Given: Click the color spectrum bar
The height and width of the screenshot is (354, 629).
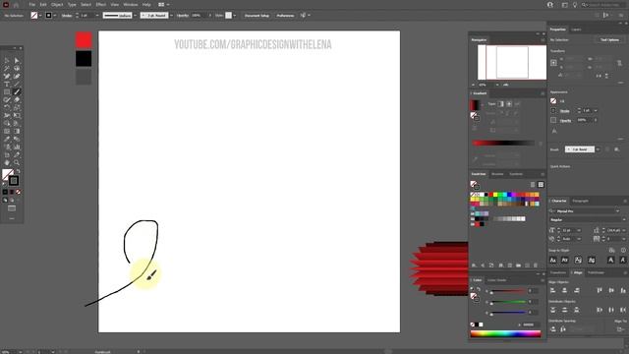Looking at the screenshot, I should (x=505, y=333).
